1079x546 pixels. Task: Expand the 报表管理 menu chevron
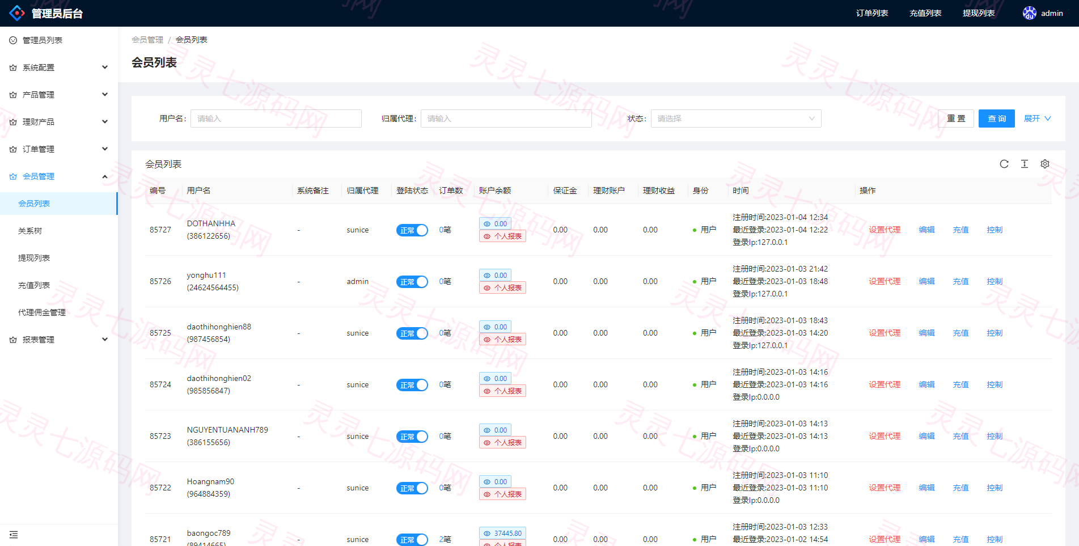[x=105, y=339]
